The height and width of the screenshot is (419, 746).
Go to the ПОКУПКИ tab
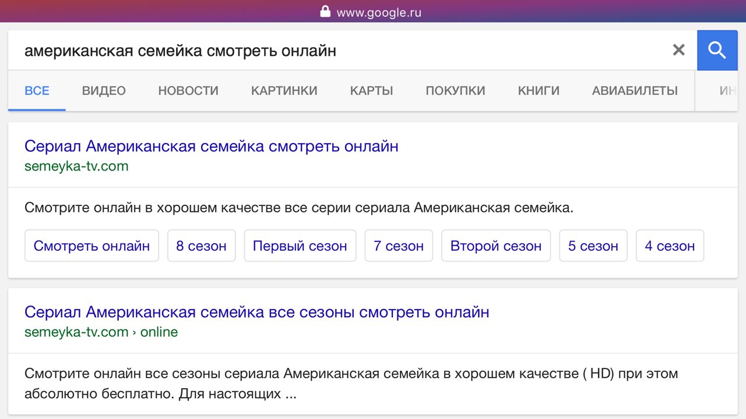pyautogui.click(x=455, y=91)
